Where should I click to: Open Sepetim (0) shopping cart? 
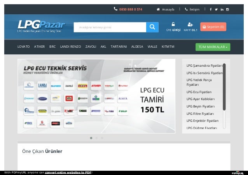click(213, 27)
